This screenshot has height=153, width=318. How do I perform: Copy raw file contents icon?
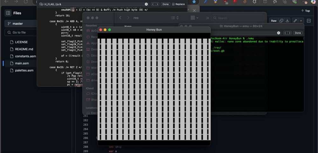click(x=281, y=21)
